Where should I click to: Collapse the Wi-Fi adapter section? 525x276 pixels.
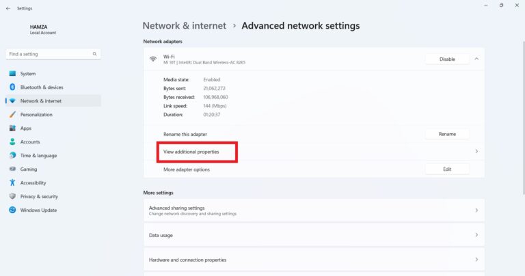point(476,59)
